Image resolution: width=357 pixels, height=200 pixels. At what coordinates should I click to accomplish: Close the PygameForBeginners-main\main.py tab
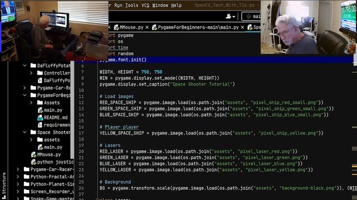(242, 27)
